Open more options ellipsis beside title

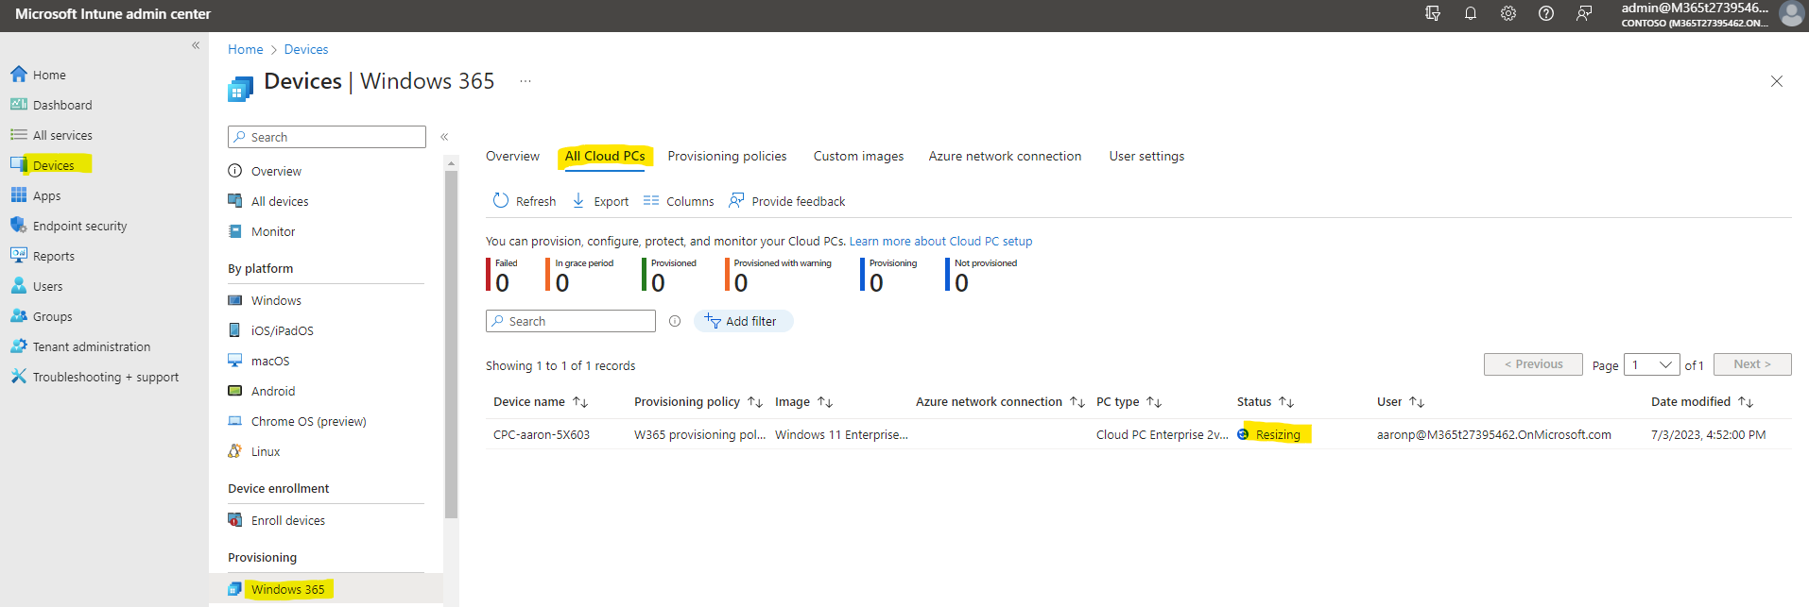coord(525,81)
